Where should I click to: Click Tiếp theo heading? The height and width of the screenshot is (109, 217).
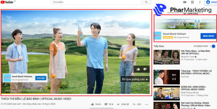point(159,46)
